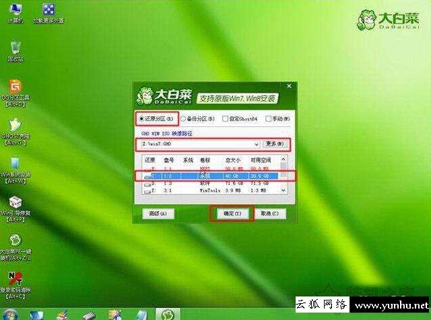Select the Restore partition (还原分区) radio button

click(x=141, y=119)
